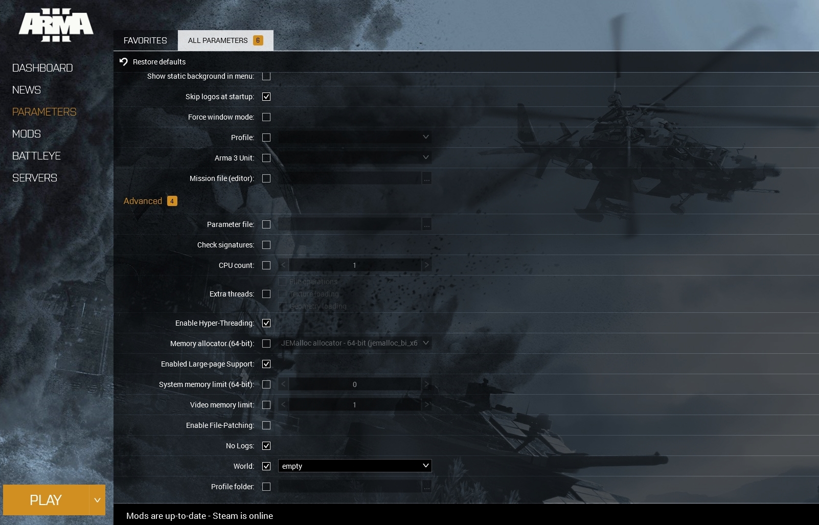
Task: Launch the game with Play
Action: [46, 500]
